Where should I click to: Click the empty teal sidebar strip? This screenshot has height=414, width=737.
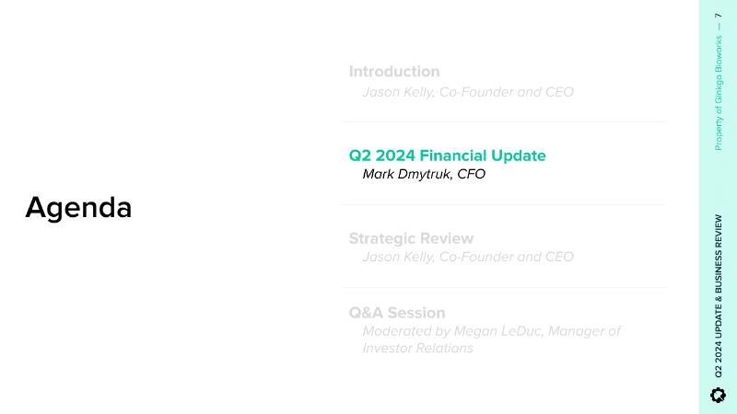pyautogui.click(x=719, y=184)
